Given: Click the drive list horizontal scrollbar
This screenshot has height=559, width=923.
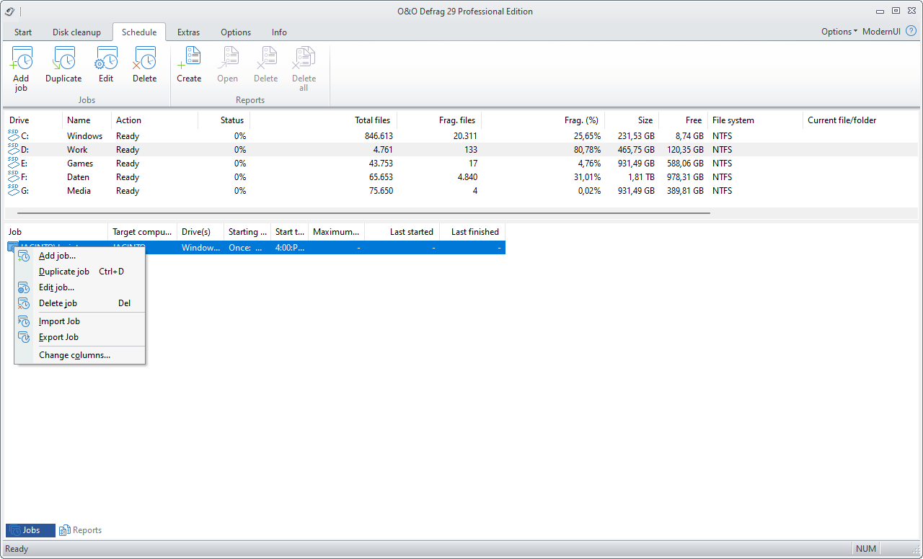Looking at the screenshot, I should coord(363,213).
